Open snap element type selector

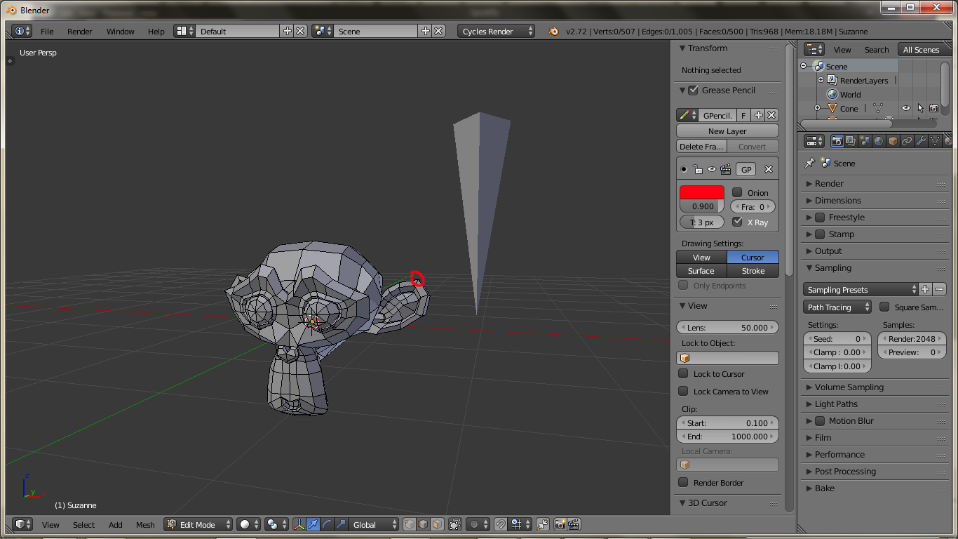click(520, 524)
